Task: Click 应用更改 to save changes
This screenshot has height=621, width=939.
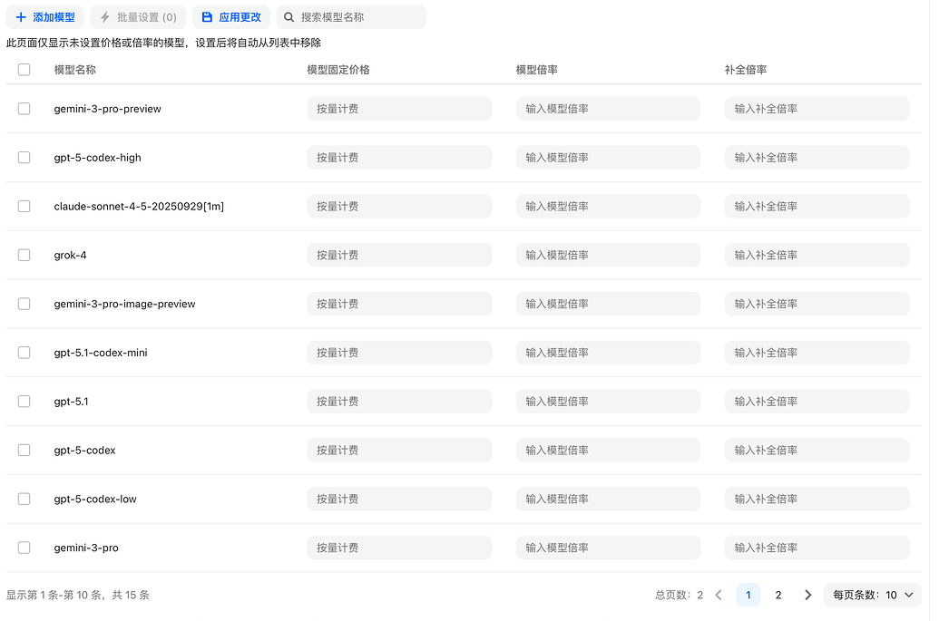Action: [x=231, y=17]
